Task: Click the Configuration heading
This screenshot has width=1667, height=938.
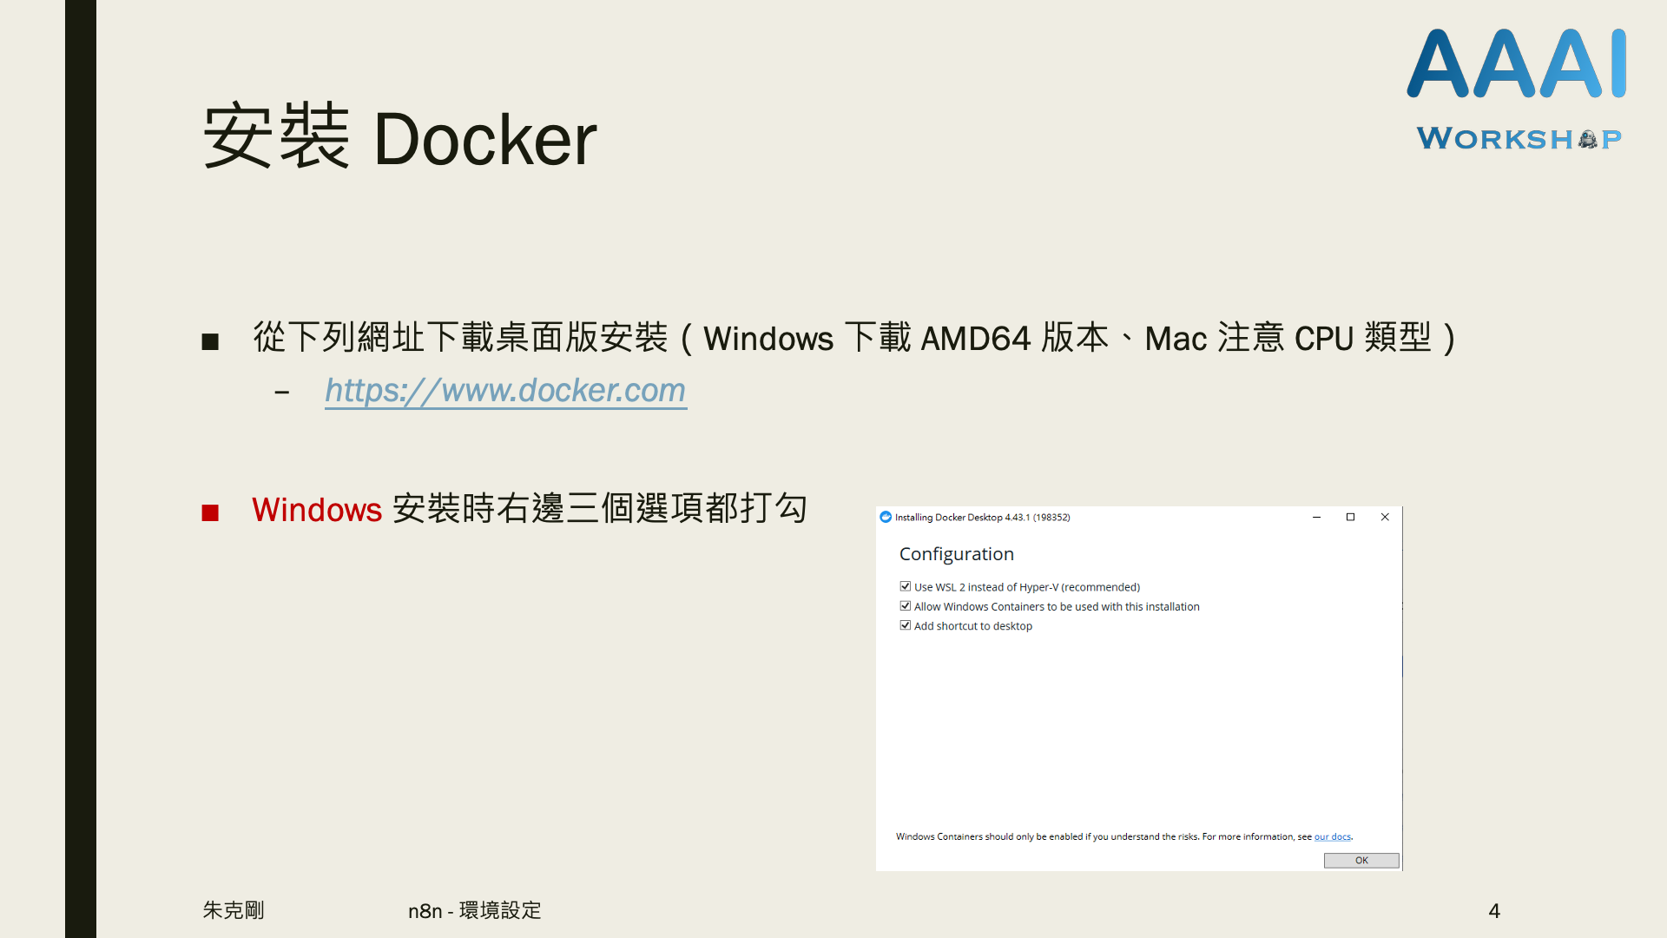Action: point(956,554)
